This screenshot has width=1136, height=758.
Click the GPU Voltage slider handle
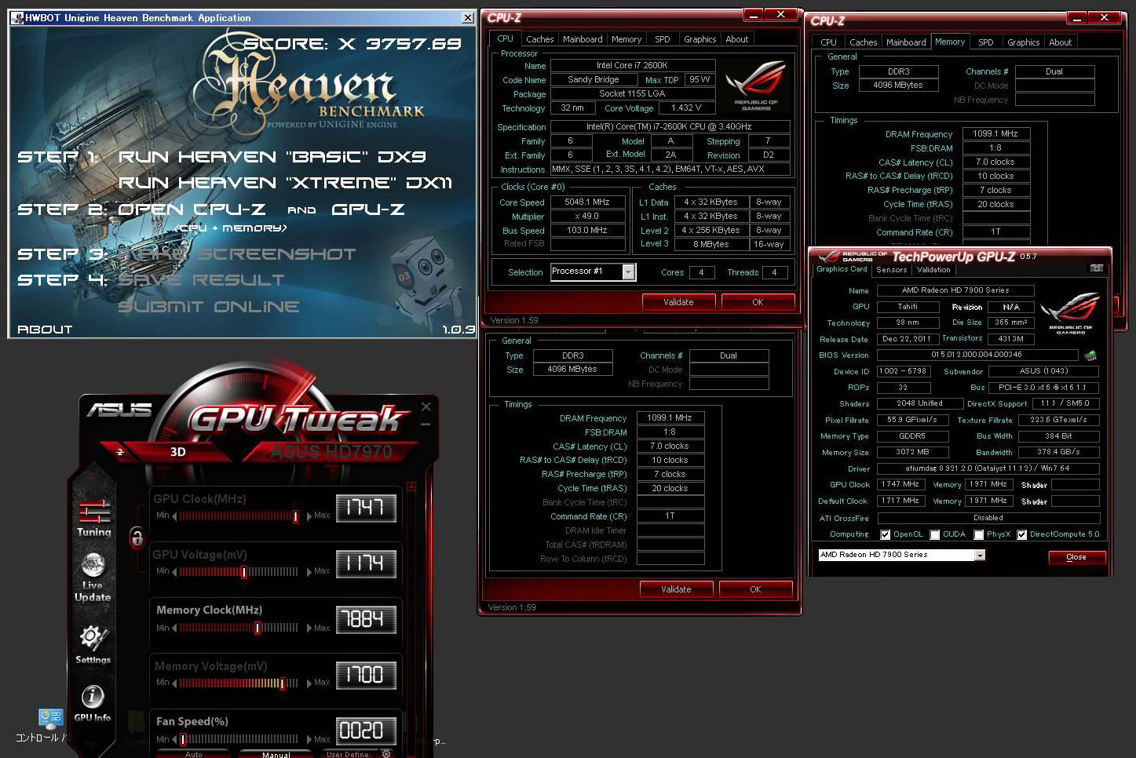click(244, 572)
